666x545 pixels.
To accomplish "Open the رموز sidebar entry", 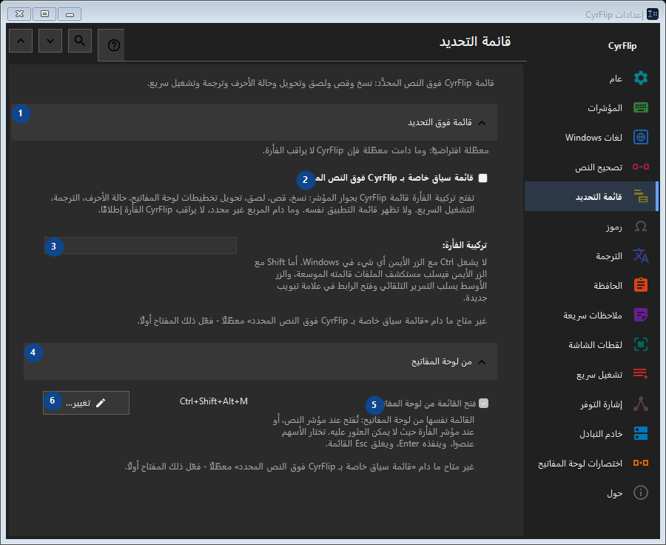I will click(x=591, y=226).
